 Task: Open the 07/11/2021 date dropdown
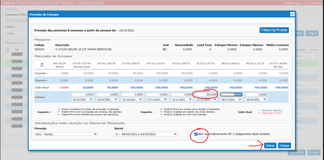point(157,99)
